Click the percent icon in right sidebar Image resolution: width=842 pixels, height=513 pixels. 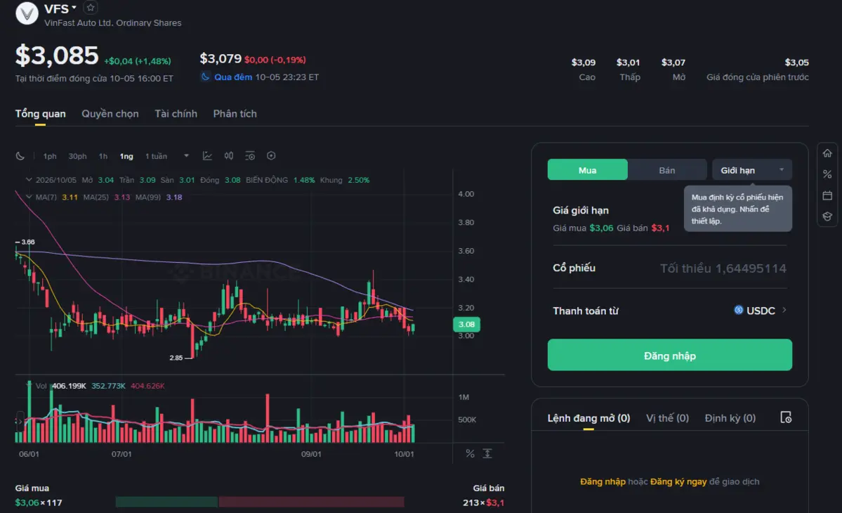click(x=827, y=174)
